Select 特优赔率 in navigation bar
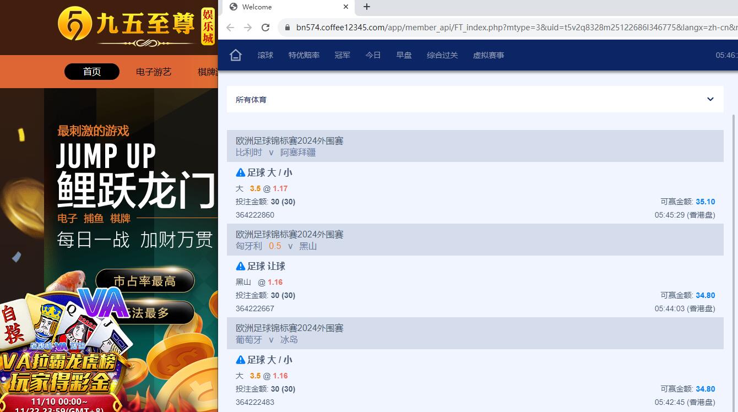The width and height of the screenshot is (738, 412). point(304,55)
